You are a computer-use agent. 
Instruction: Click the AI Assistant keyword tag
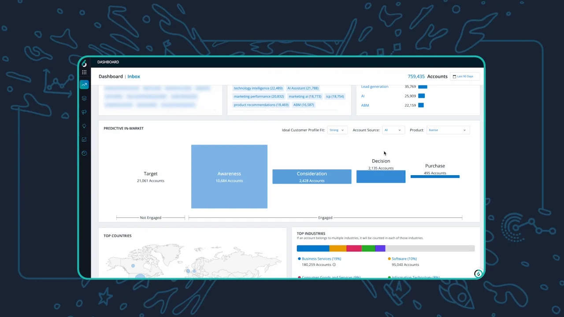(303, 88)
